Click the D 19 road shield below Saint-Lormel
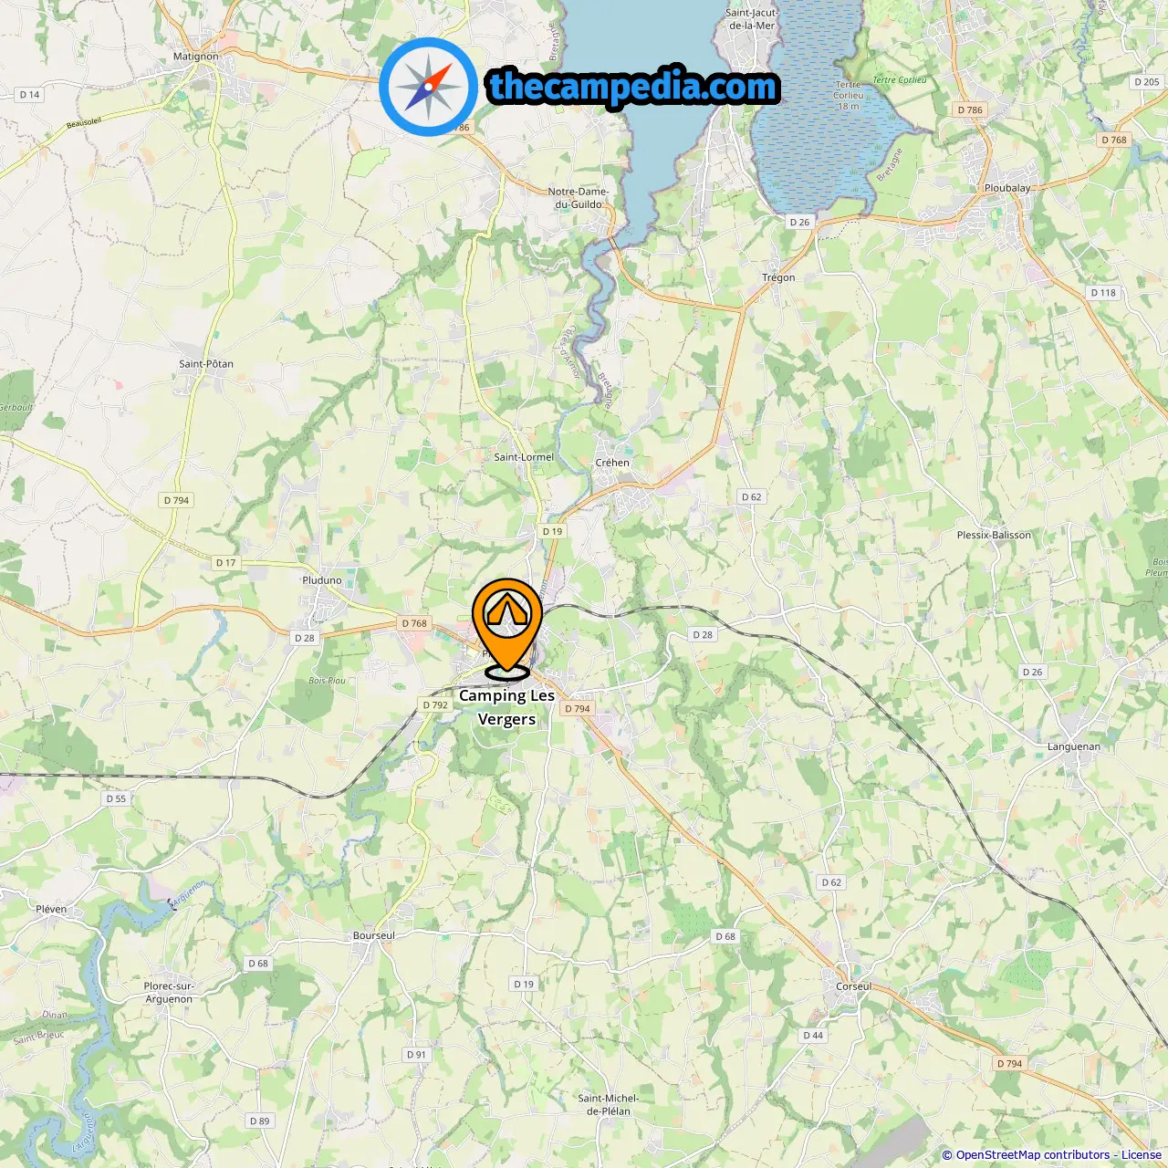1168x1168 pixels. point(552,531)
